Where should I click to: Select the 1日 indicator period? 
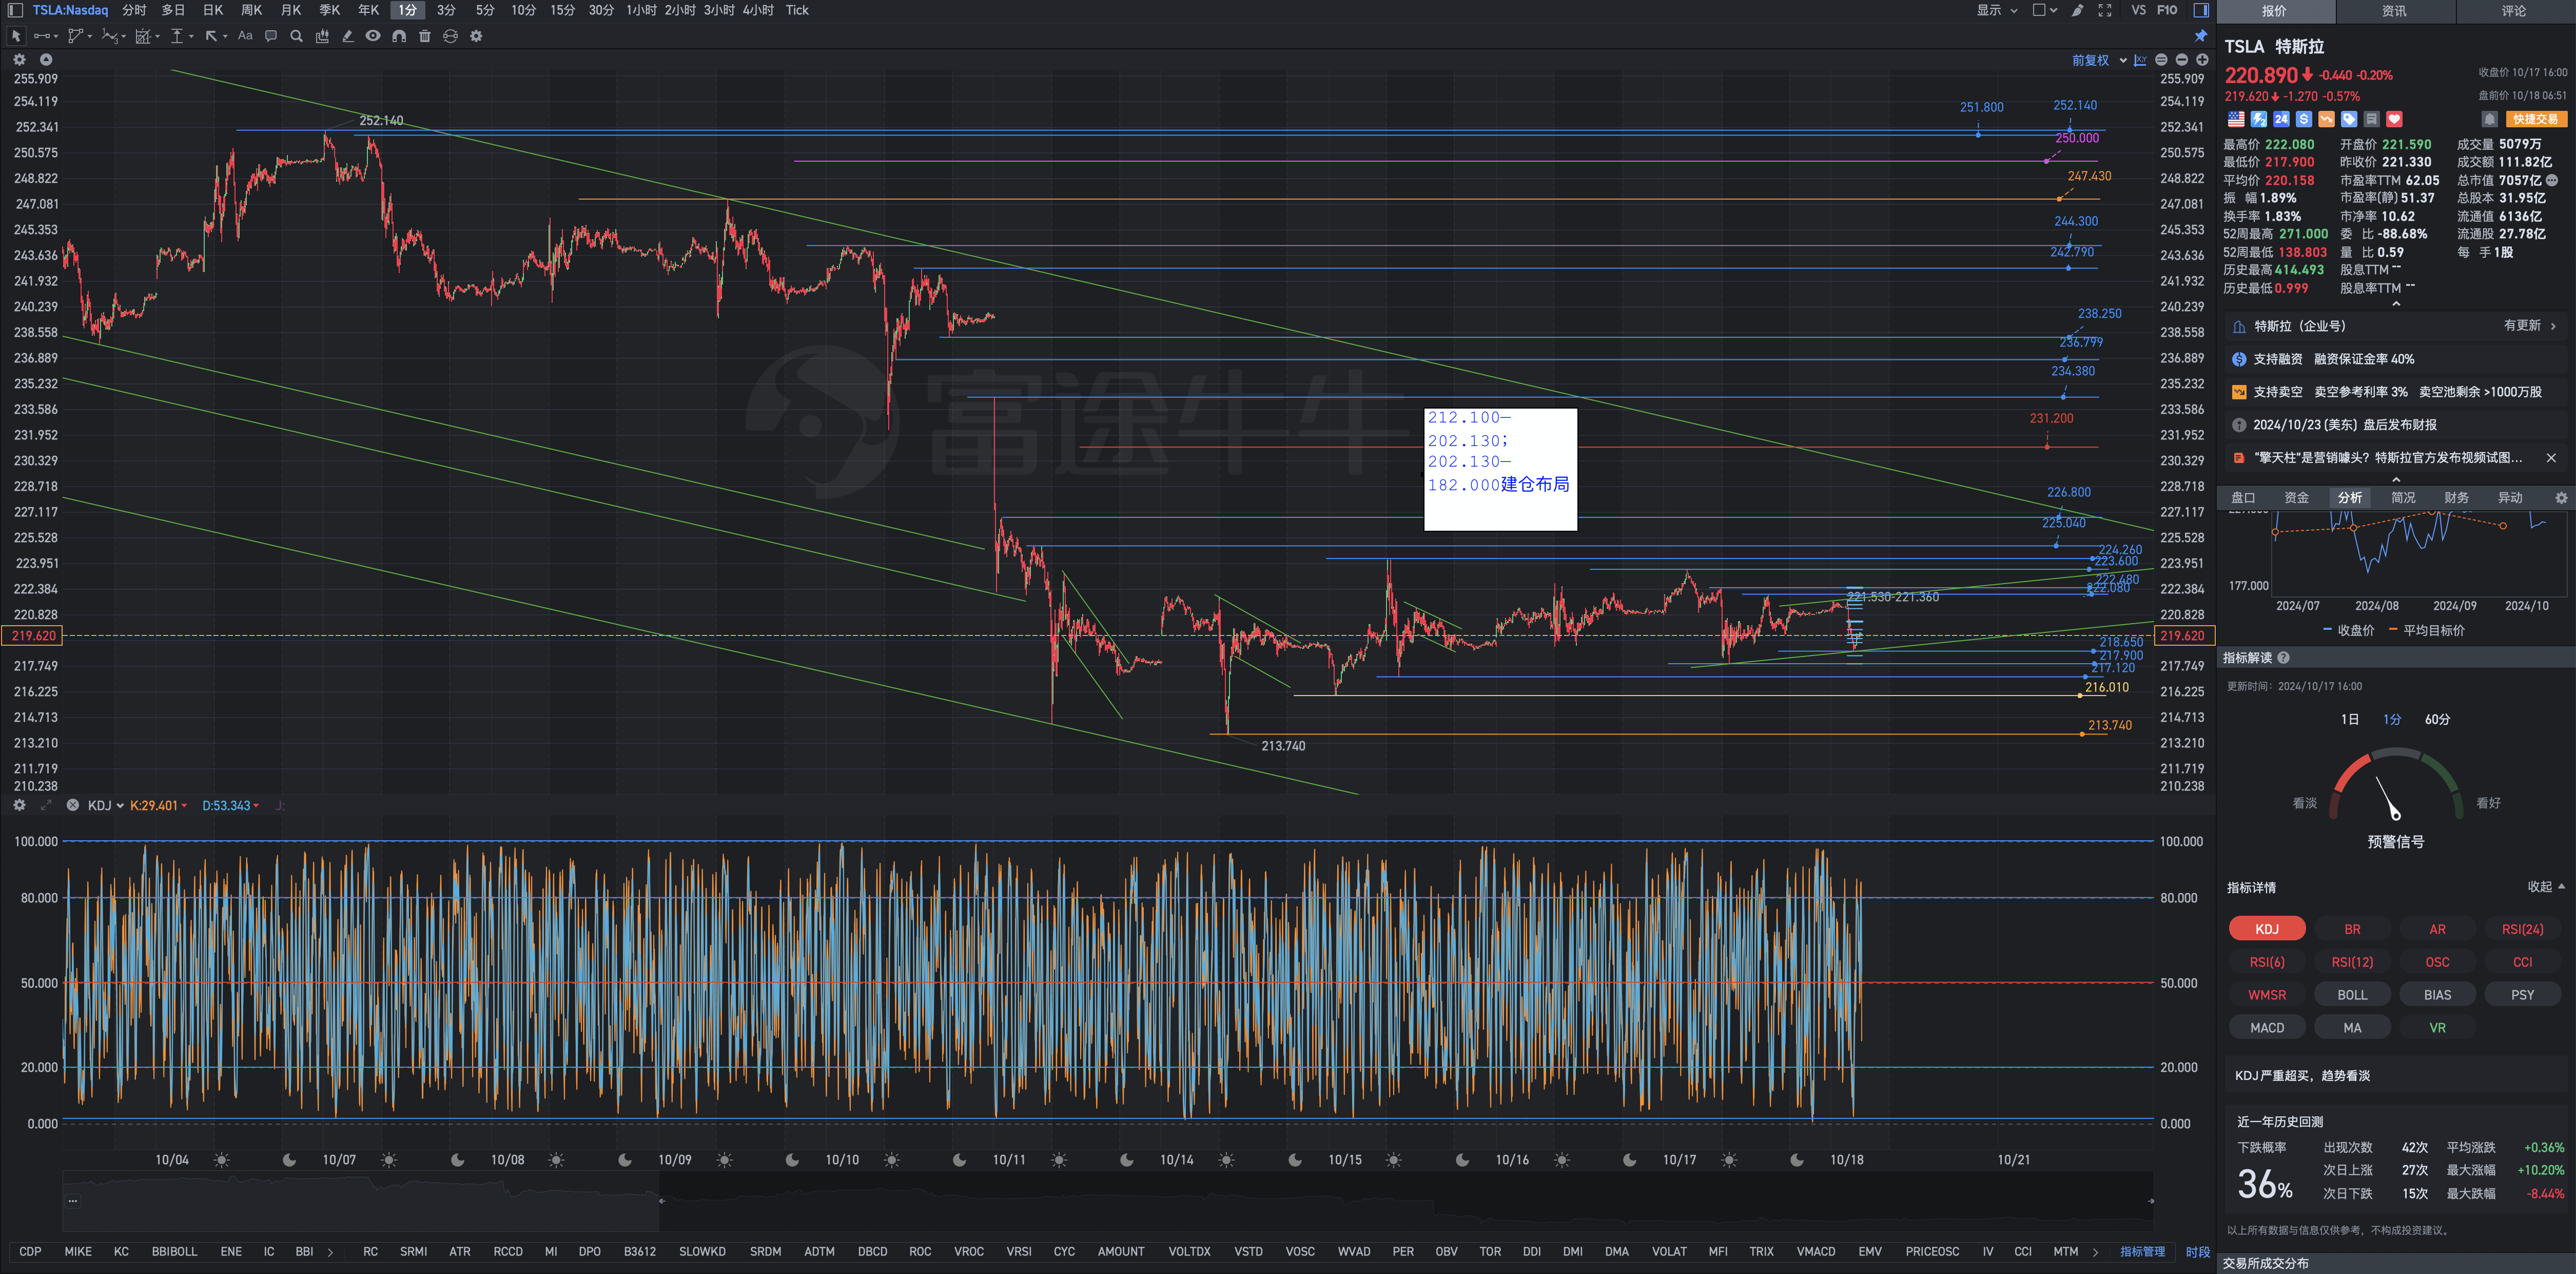2350,719
